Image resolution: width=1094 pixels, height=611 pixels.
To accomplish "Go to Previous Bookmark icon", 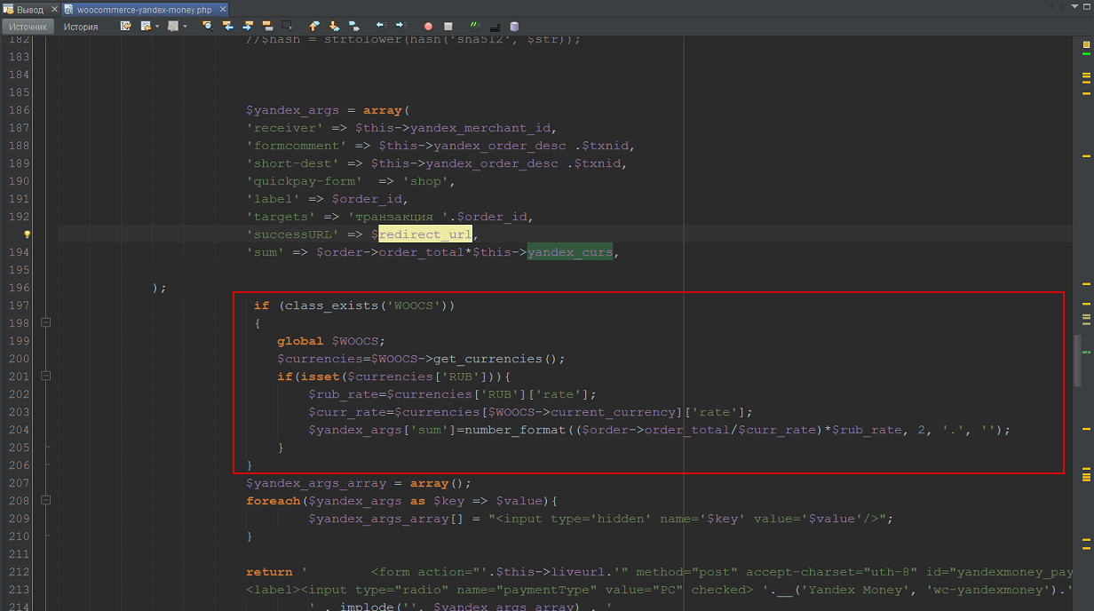I will tap(313, 27).
